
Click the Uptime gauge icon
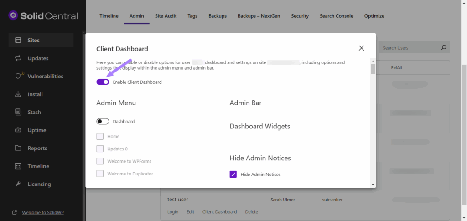point(18,130)
